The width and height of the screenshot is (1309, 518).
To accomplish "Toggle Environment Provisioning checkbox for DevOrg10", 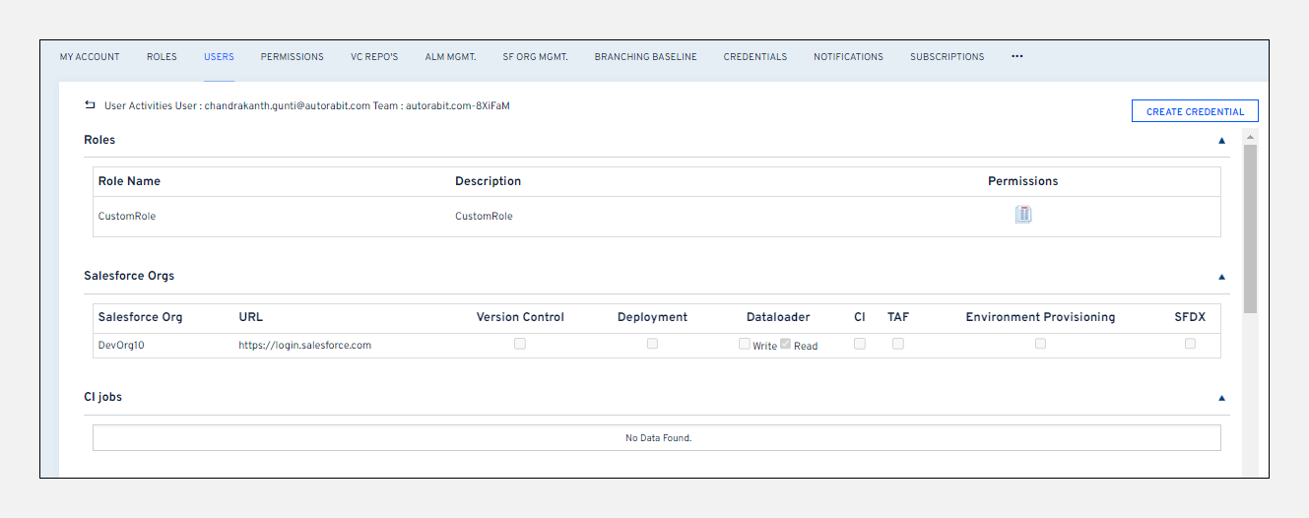I will [1040, 344].
